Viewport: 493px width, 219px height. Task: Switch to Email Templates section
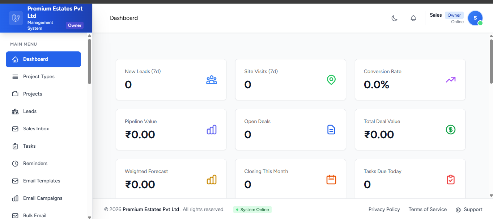[42, 181]
